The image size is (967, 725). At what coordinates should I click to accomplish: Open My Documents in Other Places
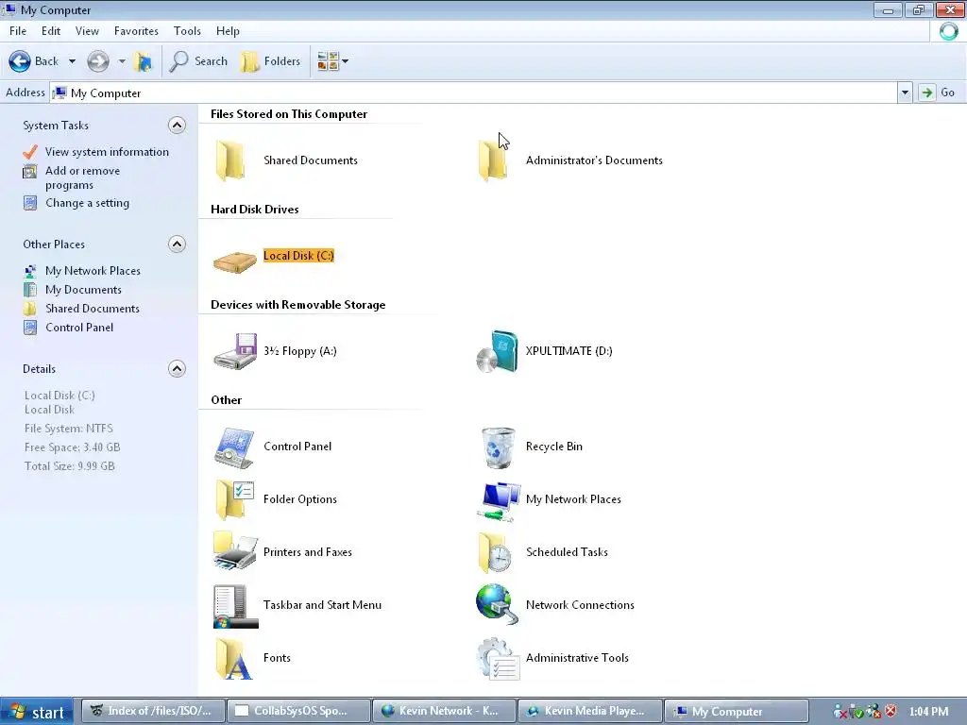point(83,290)
